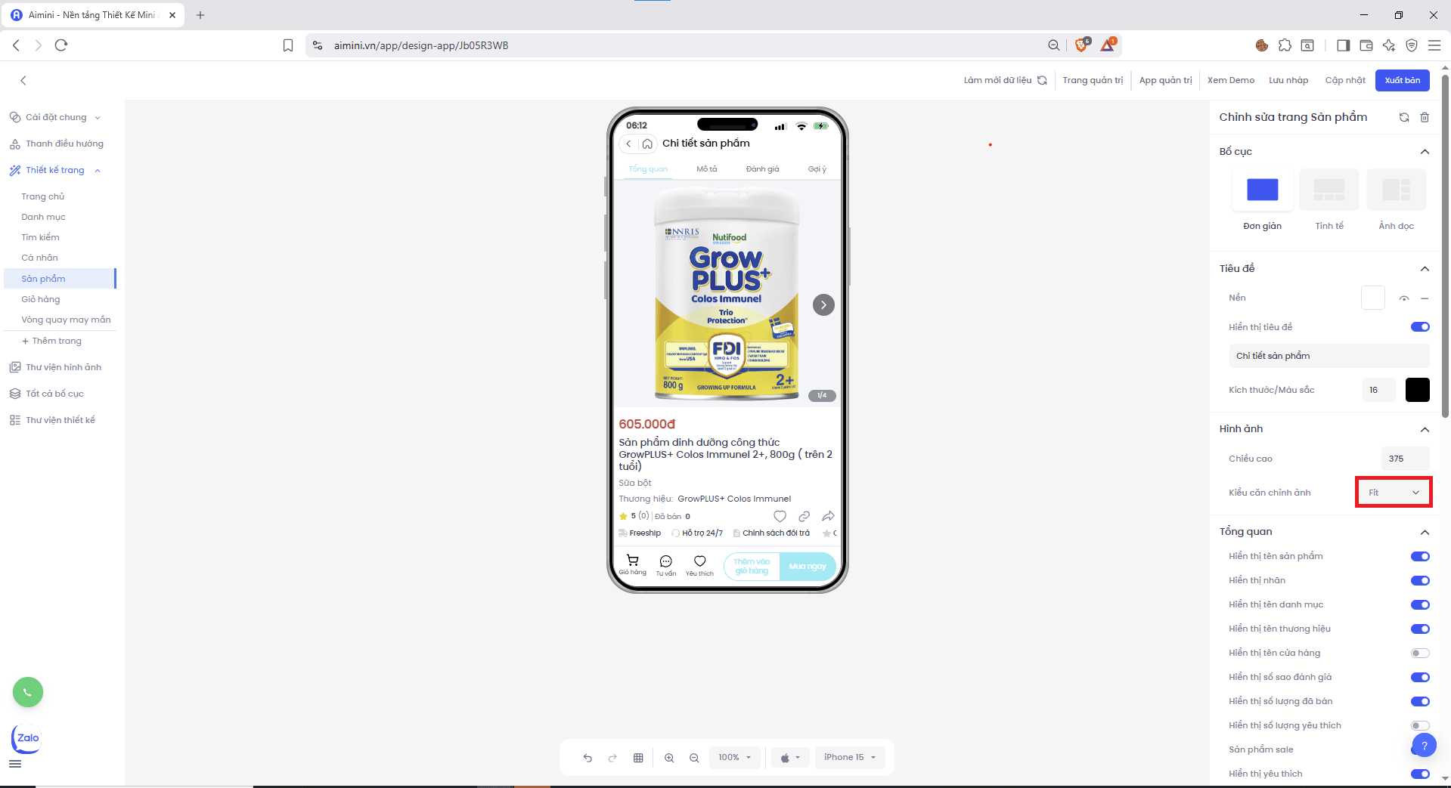This screenshot has height=788, width=1451.
Task: Click the green phone call button
Action: 28,692
